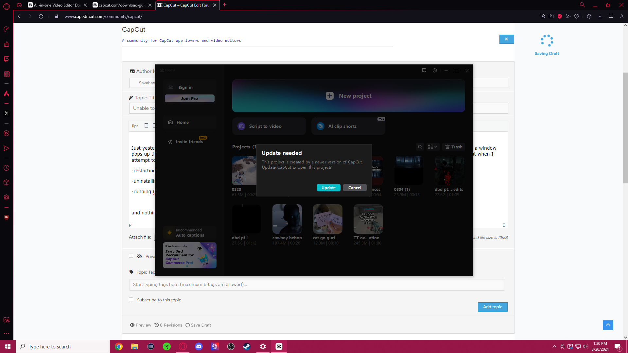Close the capcut.com/download-guide tab
628x353 pixels.
150,5
